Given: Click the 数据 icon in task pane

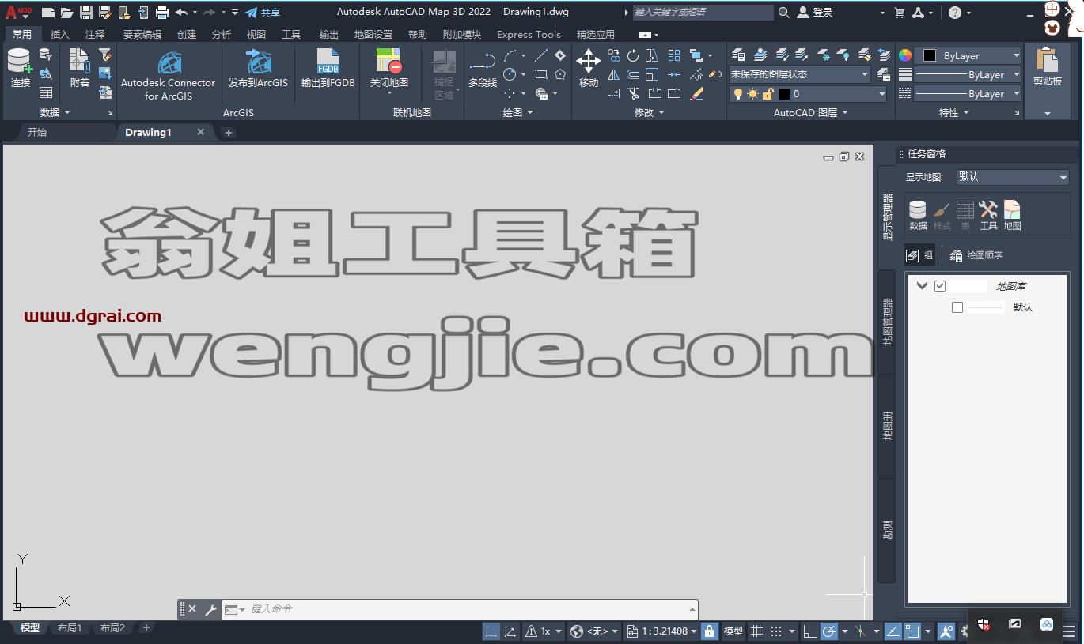Looking at the screenshot, I should [x=918, y=215].
